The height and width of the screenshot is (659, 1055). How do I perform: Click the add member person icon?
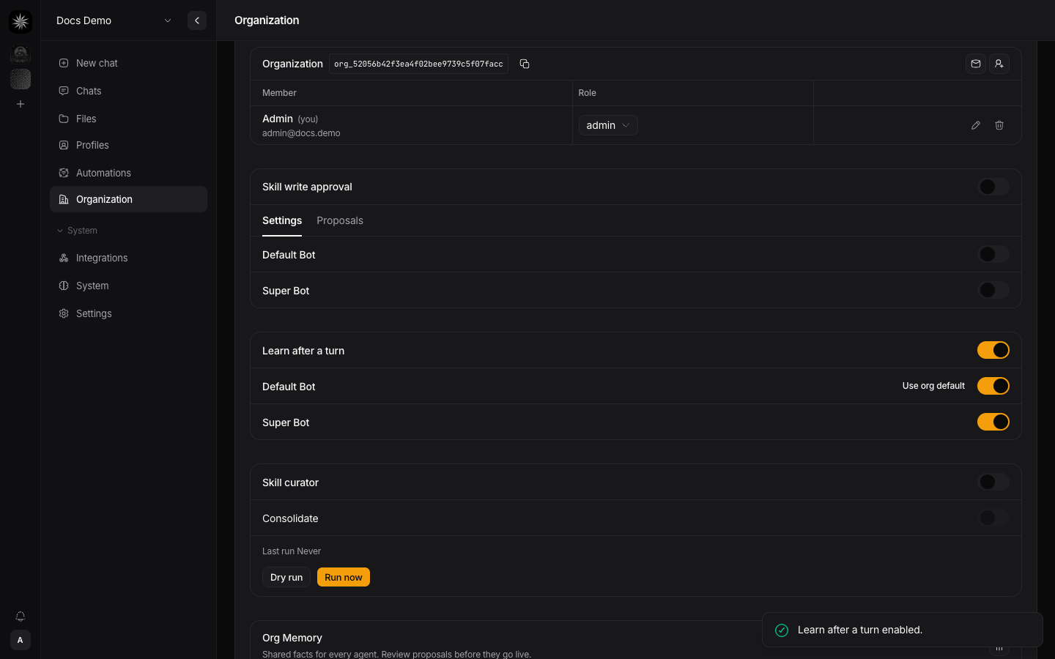999,64
